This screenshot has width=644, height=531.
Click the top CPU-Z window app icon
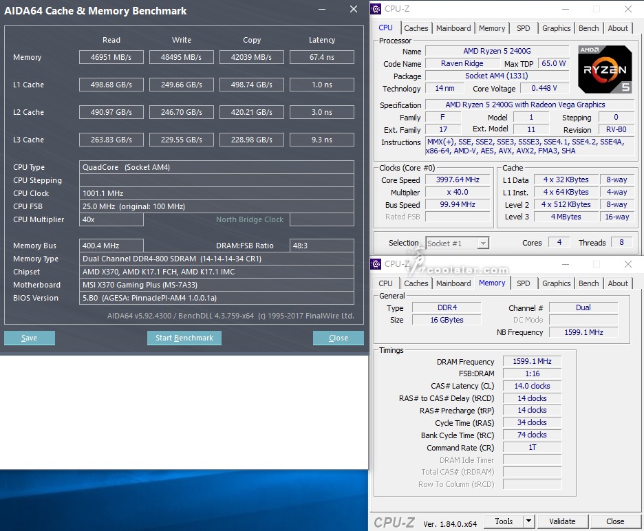tap(376, 9)
